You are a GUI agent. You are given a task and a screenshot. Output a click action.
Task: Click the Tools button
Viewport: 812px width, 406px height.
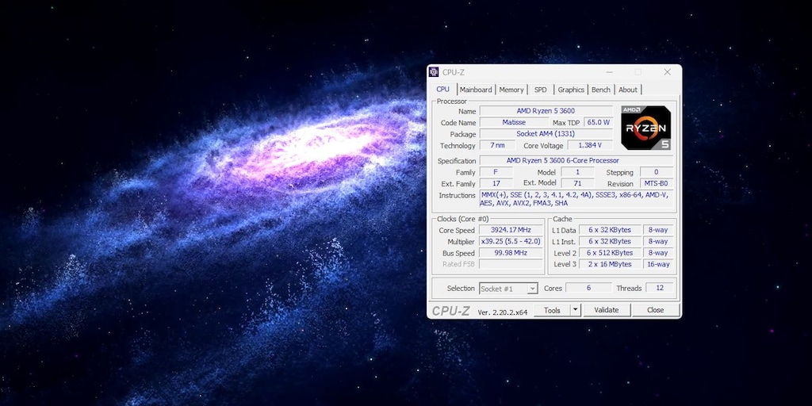pyautogui.click(x=552, y=310)
